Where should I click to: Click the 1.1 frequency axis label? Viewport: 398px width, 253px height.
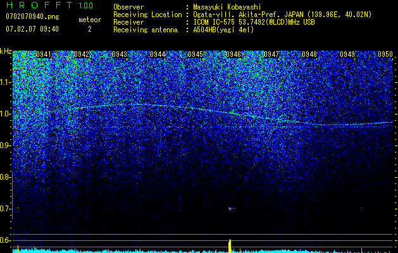(x=5, y=82)
